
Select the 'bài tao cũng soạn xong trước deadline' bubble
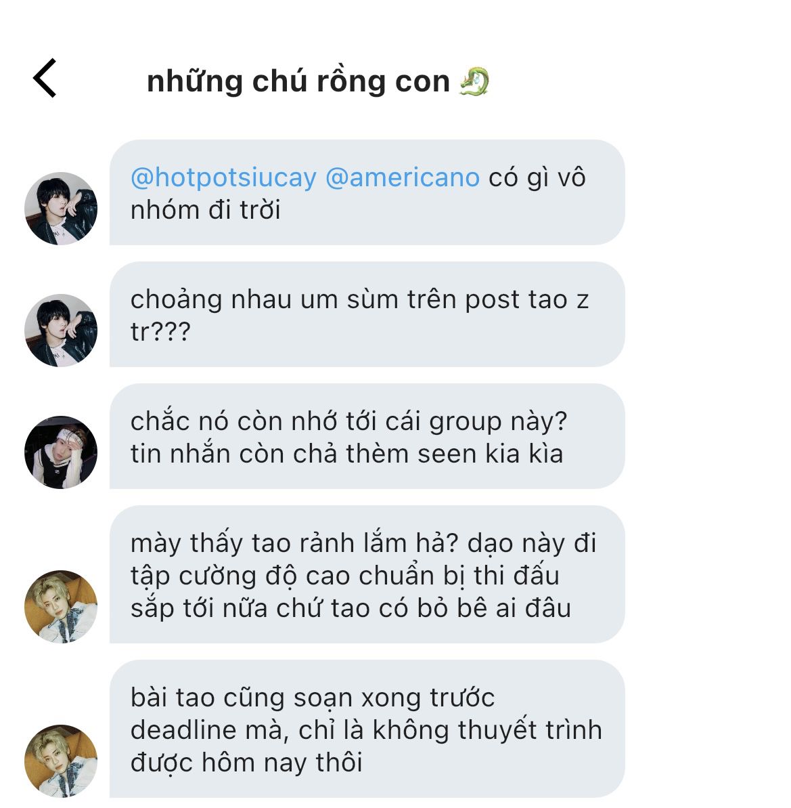367,729
